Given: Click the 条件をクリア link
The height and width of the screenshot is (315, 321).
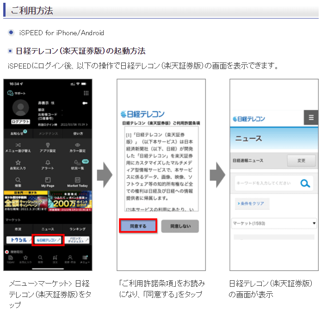Looking at the screenshot, I should 252,203.
